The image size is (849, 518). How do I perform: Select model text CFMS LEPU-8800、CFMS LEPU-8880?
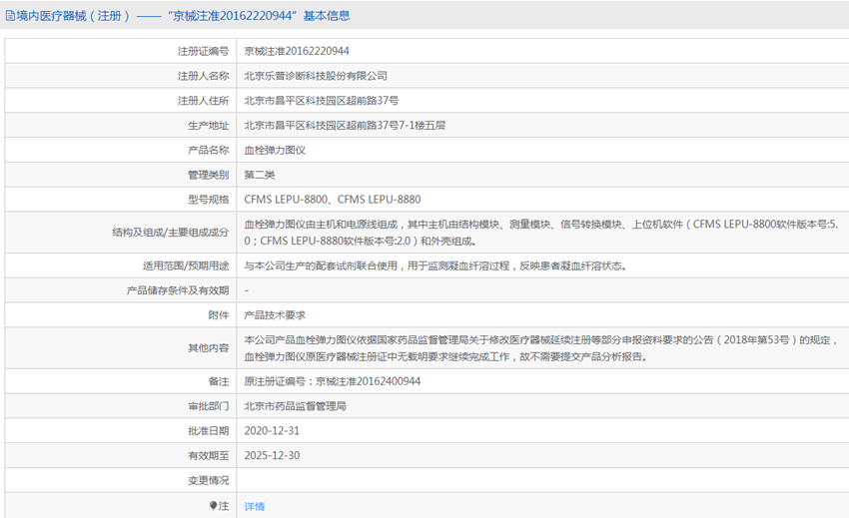(x=332, y=200)
